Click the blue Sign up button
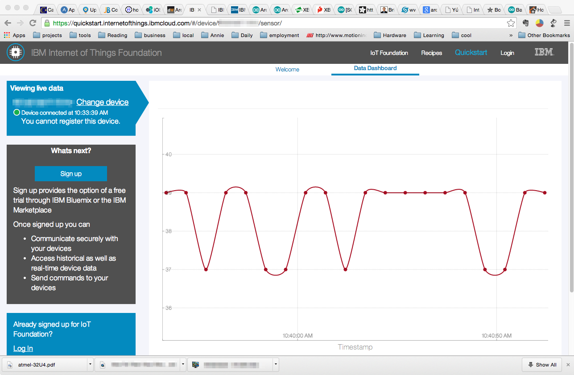The image size is (574, 375). click(x=71, y=174)
